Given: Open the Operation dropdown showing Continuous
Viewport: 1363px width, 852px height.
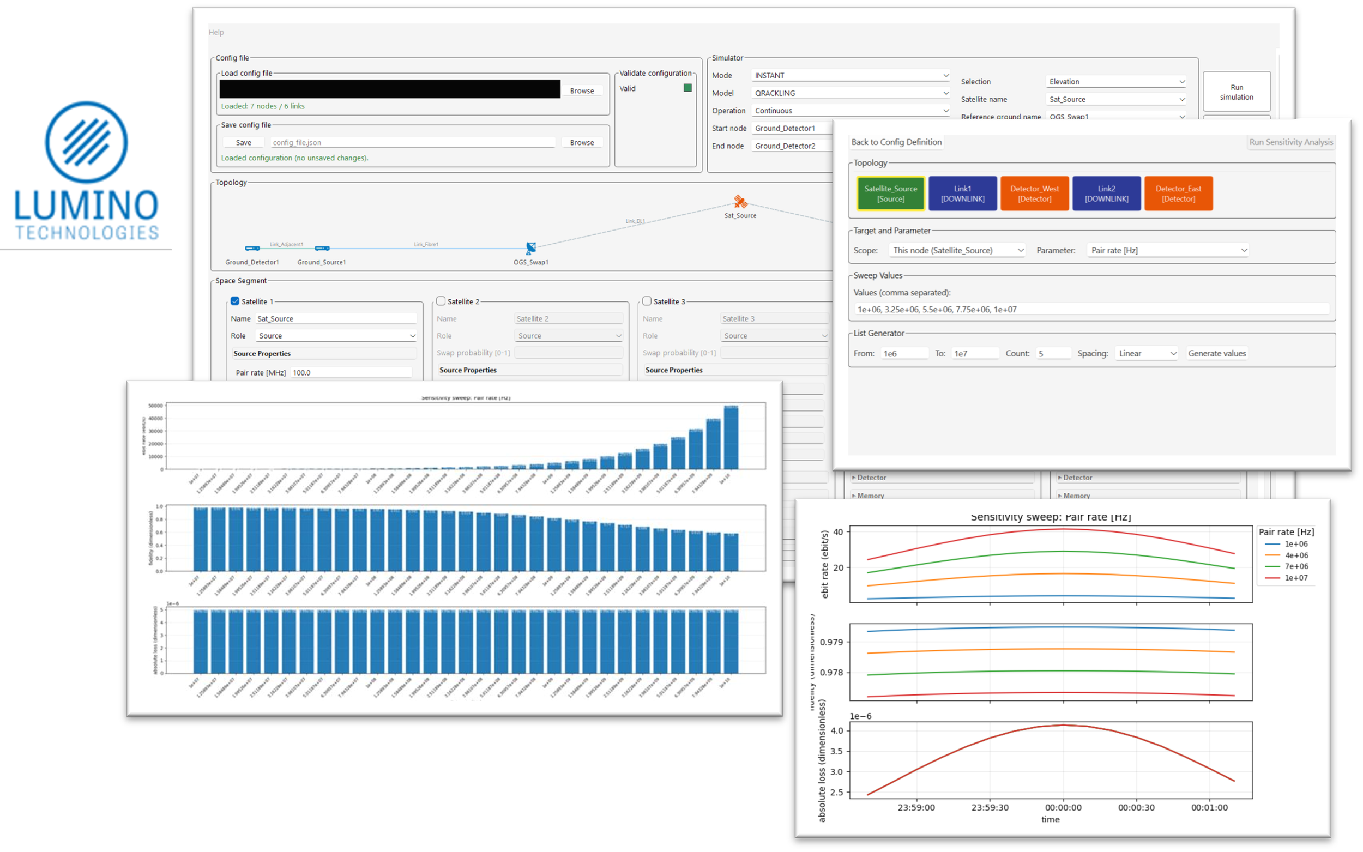Looking at the screenshot, I should click(x=851, y=111).
